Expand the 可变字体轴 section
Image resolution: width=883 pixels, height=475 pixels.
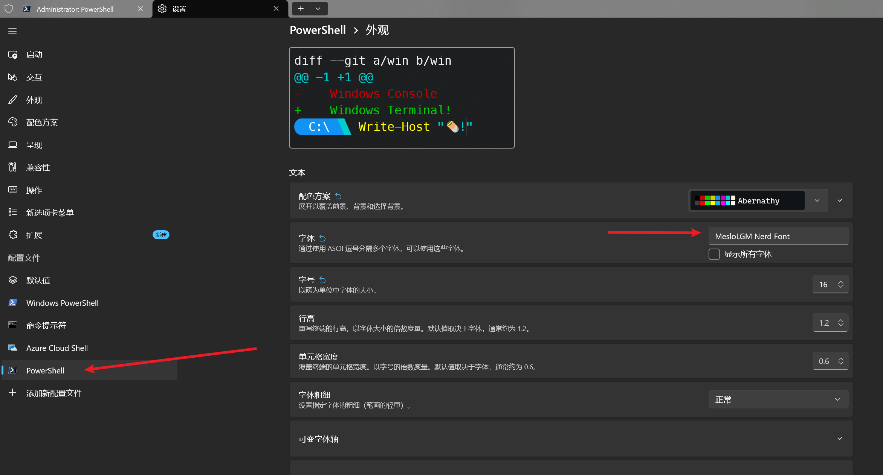[571, 439]
